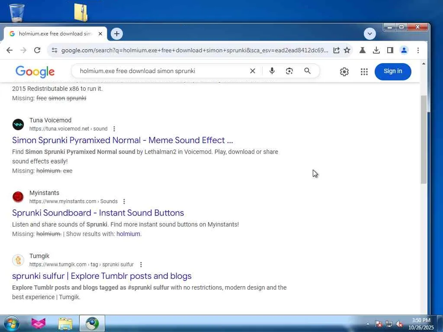This screenshot has width=443, height=332.
Task: Open the downloads tray icon
Action: click(x=376, y=50)
